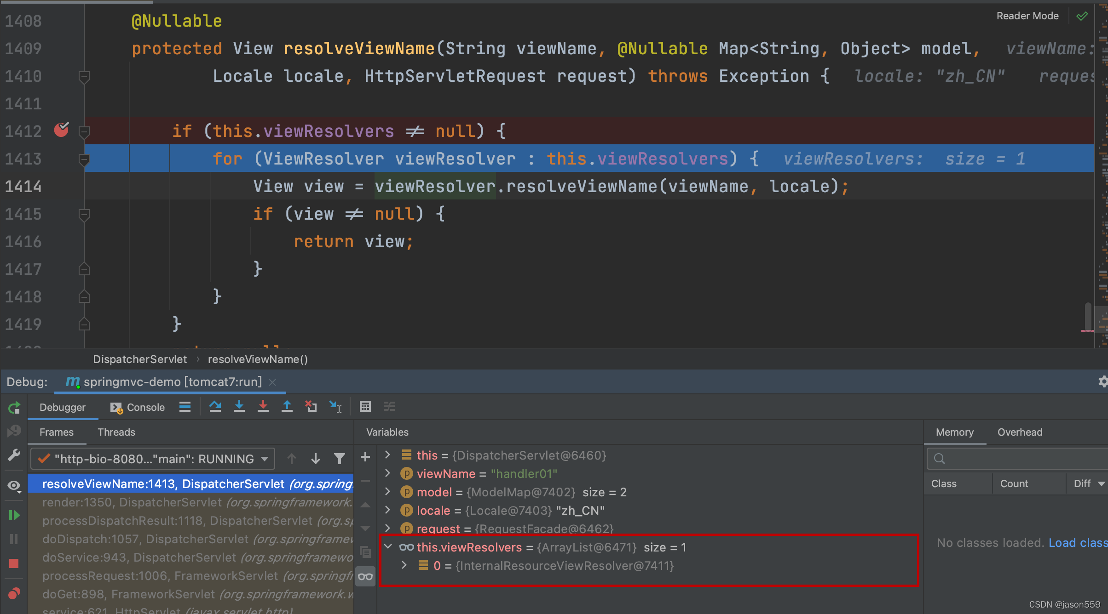
Task: Click the Load classes link
Action: (x=1078, y=543)
